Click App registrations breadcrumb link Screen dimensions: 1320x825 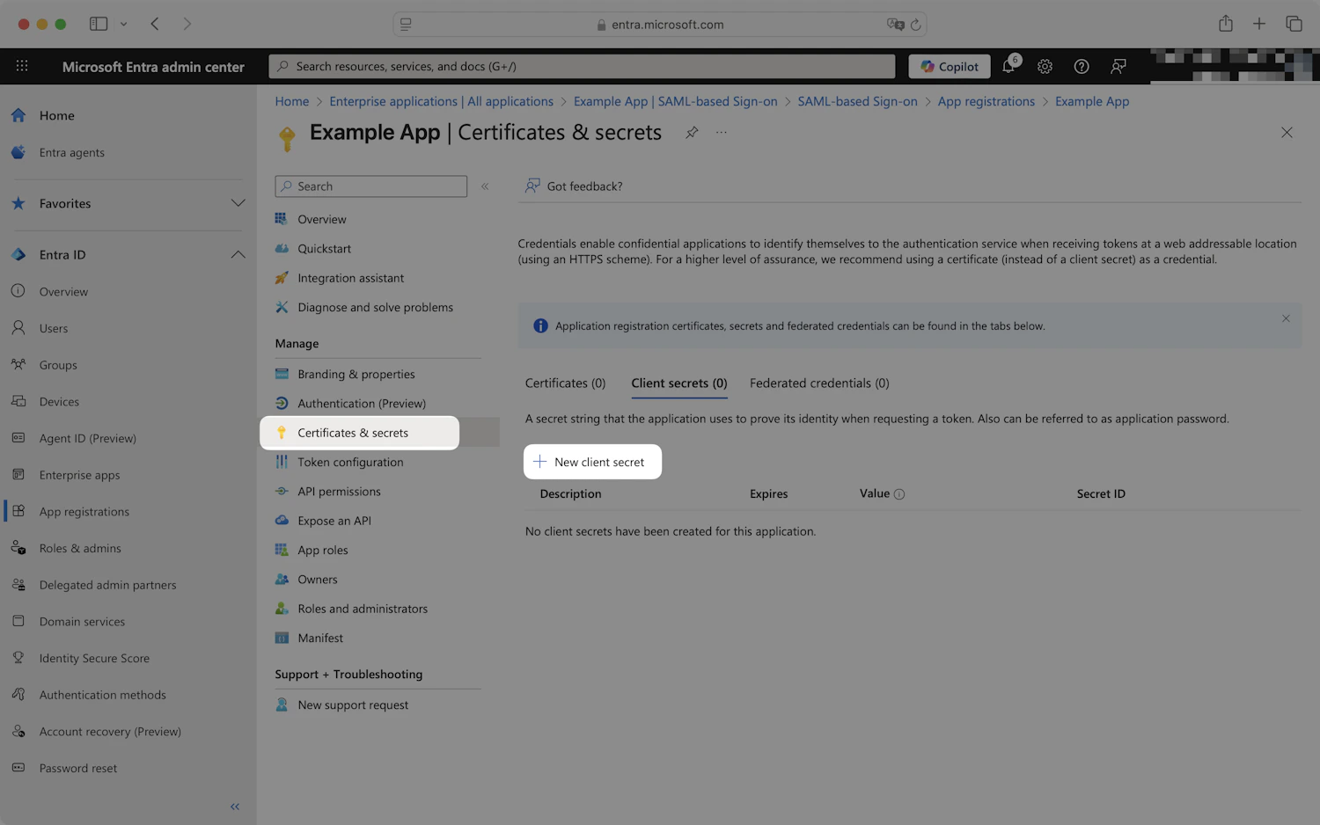986,101
